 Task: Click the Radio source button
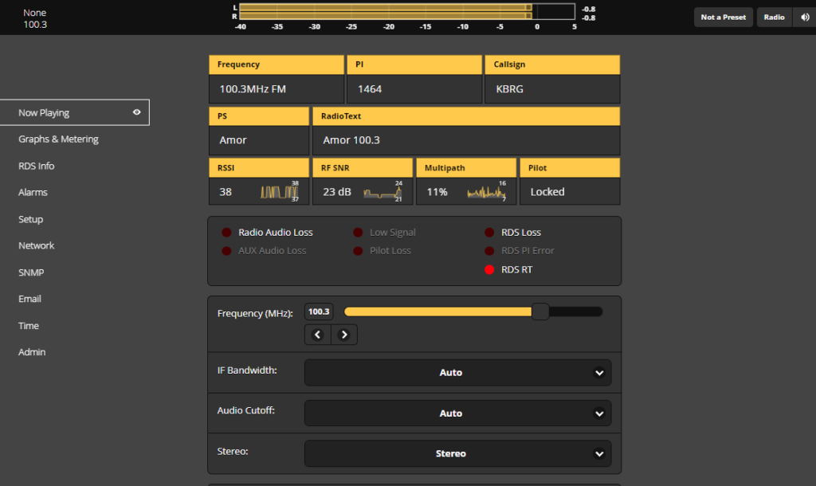(x=774, y=17)
